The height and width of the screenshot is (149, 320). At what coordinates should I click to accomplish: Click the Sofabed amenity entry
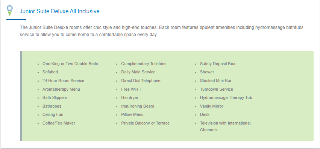(50, 72)
